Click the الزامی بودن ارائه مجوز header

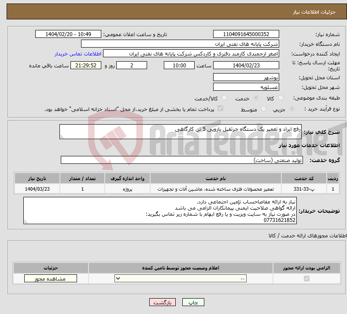click(306, 268)
